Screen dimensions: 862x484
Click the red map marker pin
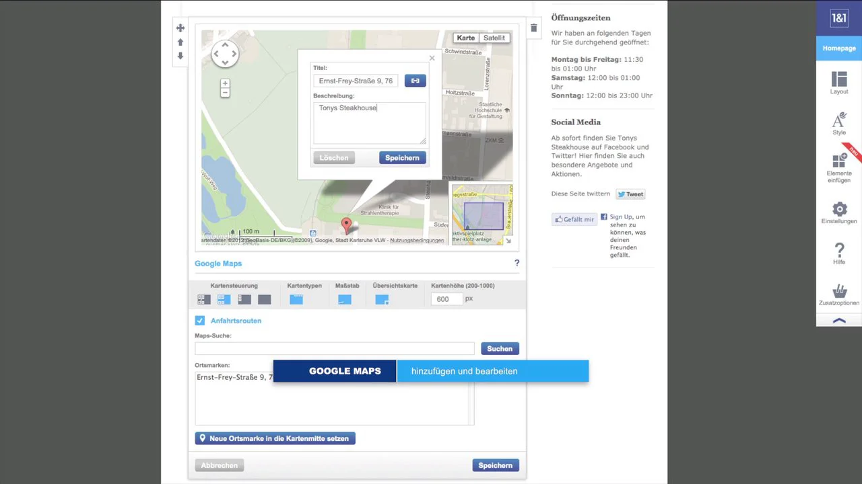(x=346, y=225)
